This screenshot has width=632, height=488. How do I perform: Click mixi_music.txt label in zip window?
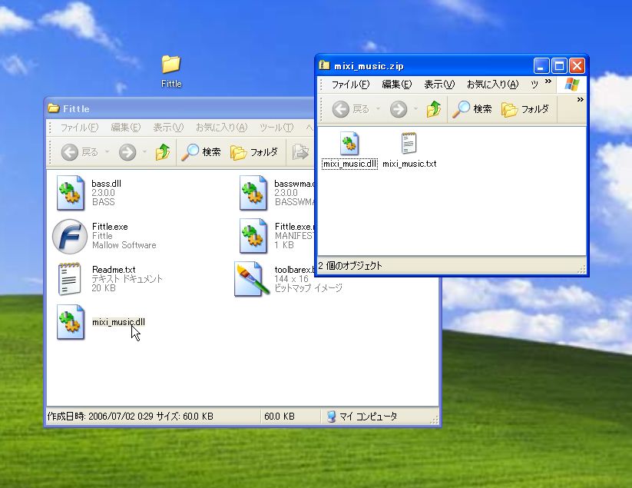[409, 164]
